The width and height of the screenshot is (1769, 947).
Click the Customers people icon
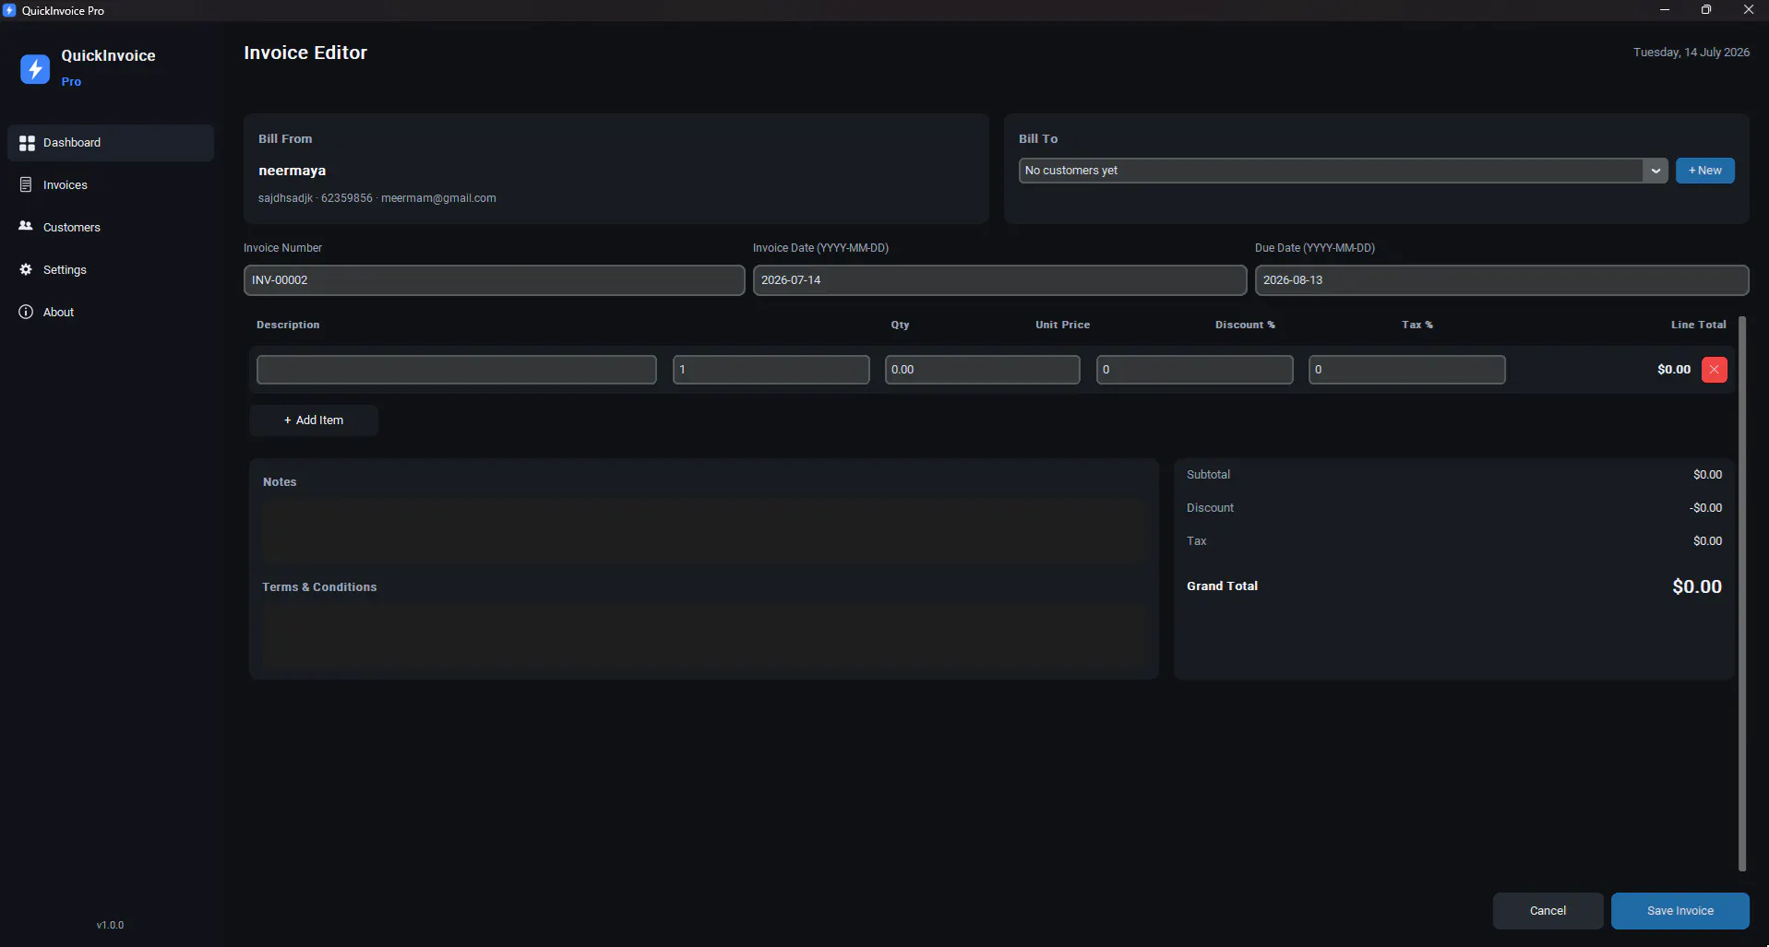pos(26,227)
